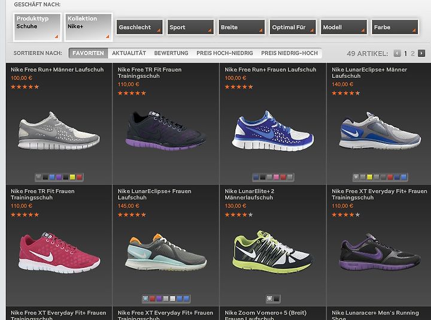Pick the purple swatch for Free Run+ Männer
Screen dimensions: 431x320
click(x=59, y=177)
